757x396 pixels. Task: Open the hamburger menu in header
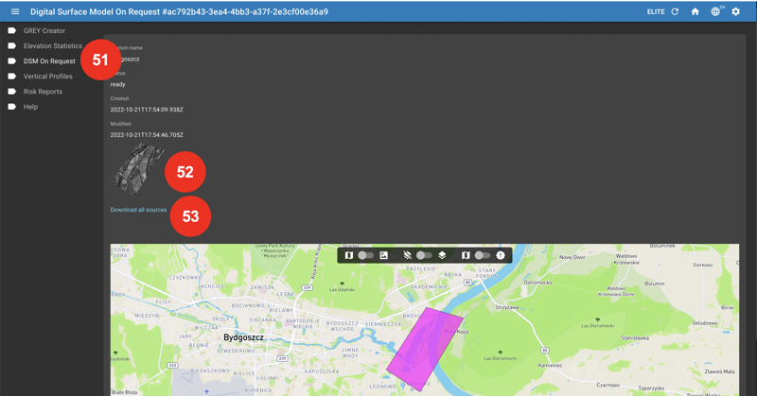15,11
